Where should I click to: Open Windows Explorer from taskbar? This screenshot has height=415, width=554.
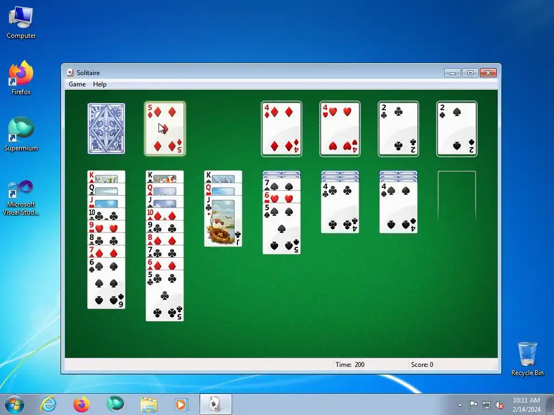149,404
